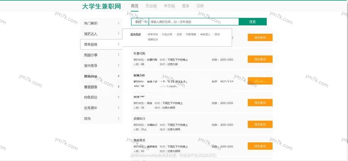Focus the job name search input field
This screenshot has height=161, width=348.
coord(193,22)
